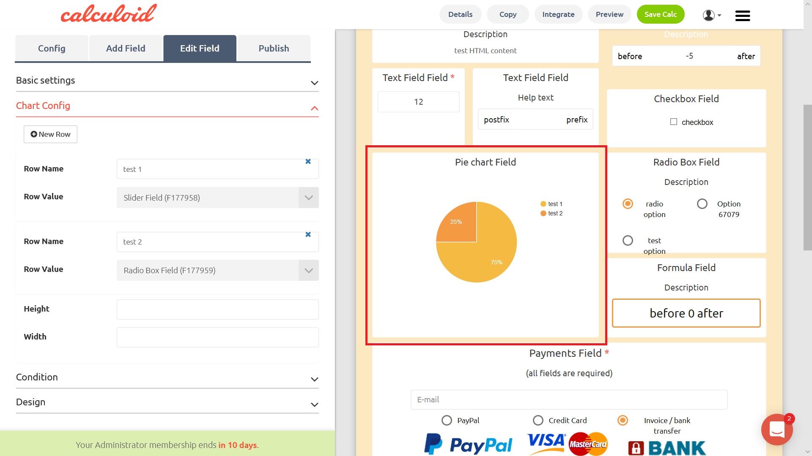
Task: Click the BANK lock logo image
Action: [667, 448]
